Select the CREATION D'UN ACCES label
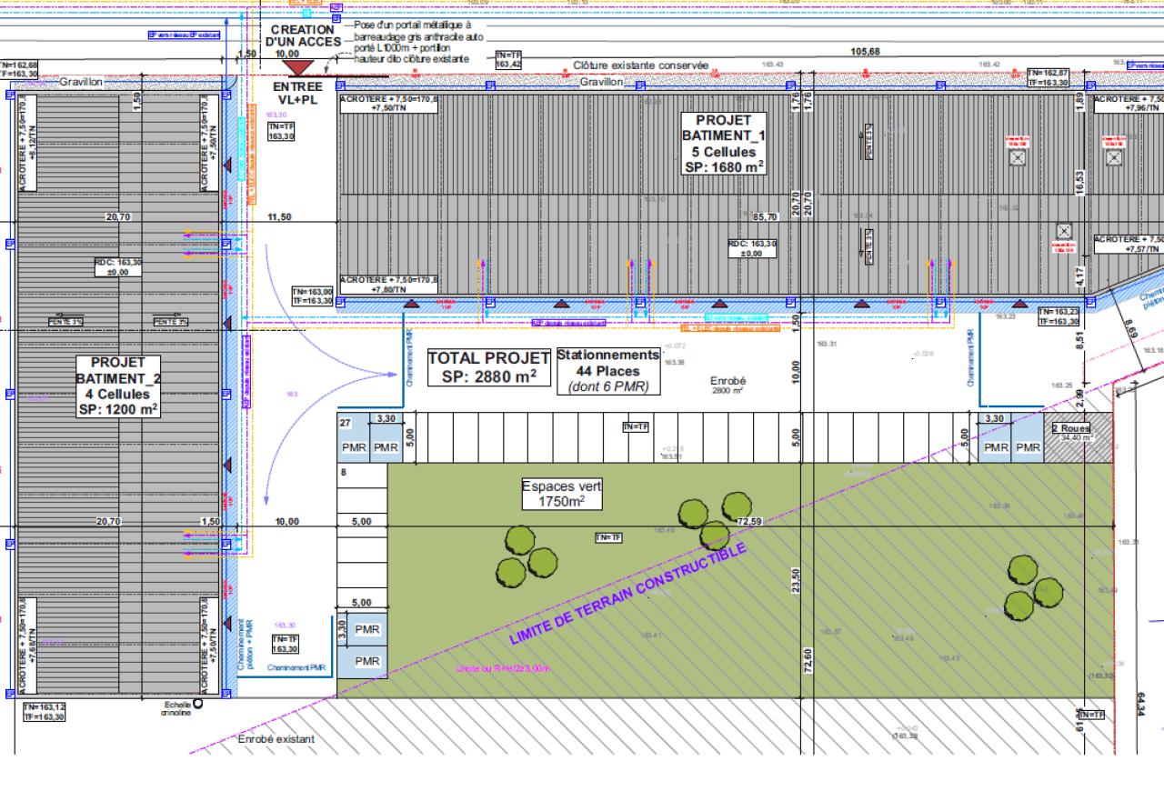Screen dimensions: 1164x791 [x=305, y=35]
